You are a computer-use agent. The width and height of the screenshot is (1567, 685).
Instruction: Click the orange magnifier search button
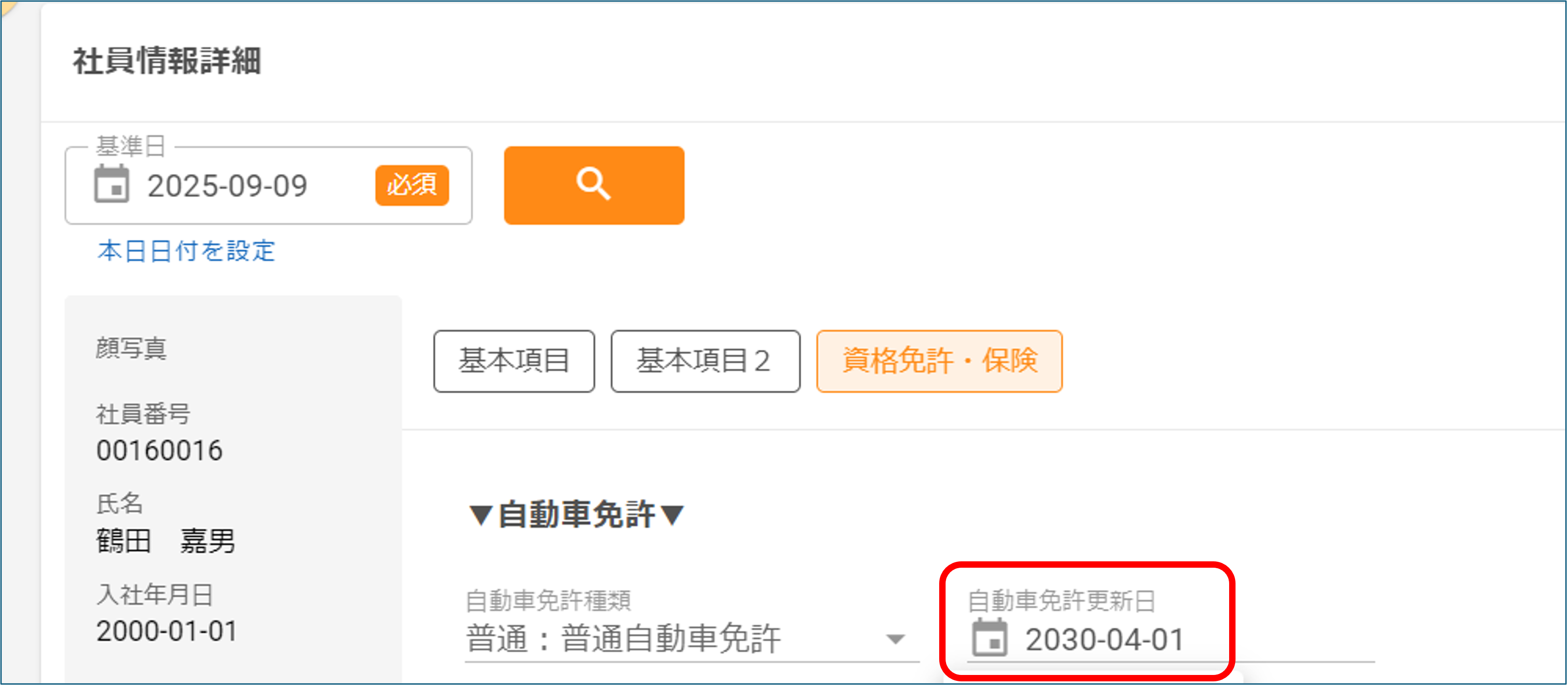pyautogui.click(x=594, y=185)
